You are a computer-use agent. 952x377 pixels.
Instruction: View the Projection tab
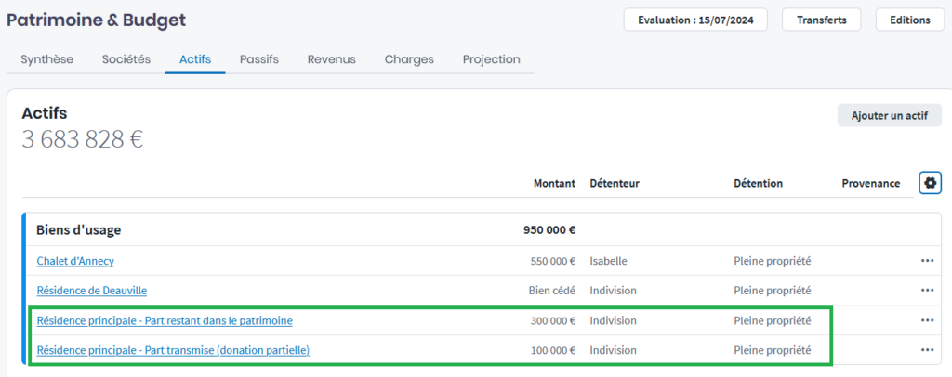(x=492, y=59)
